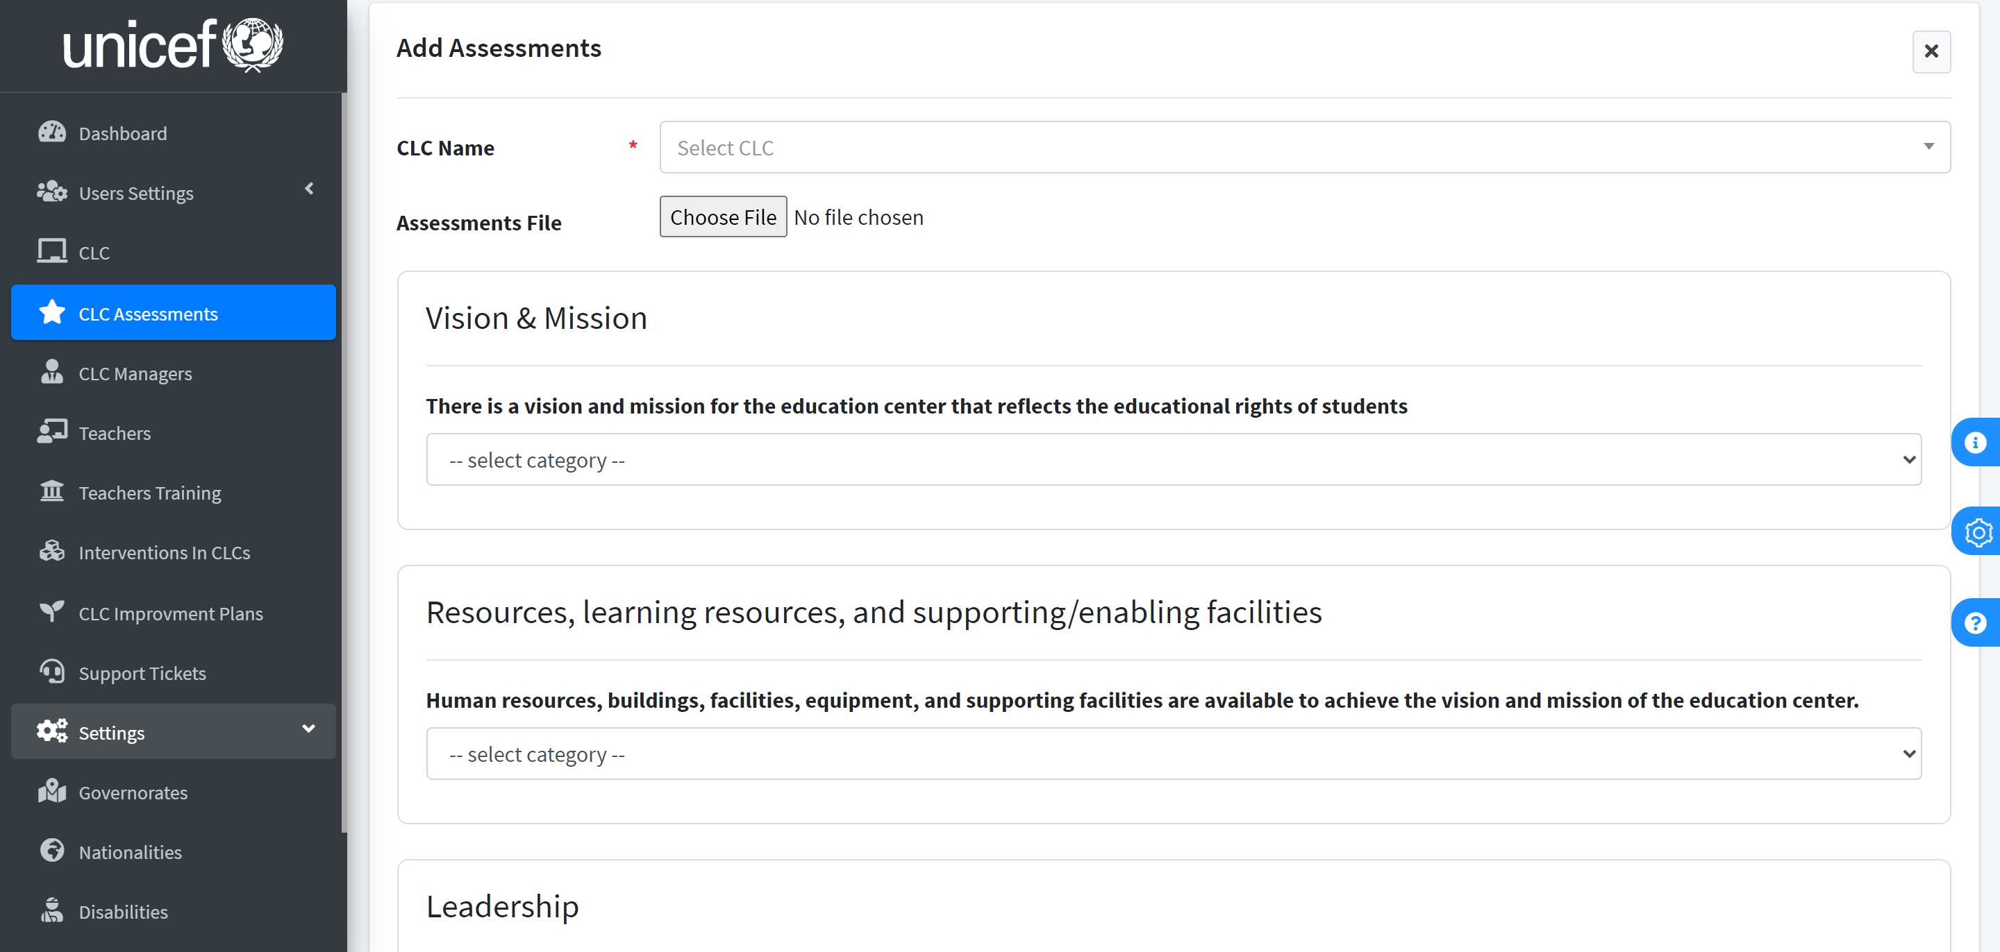Click the 'No file chosen' text
This screenshot has height=952, width=2000.
click(859, 217)
